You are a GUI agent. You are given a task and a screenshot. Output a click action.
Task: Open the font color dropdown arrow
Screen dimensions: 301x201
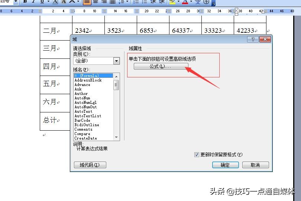click(x=191, y=1)
